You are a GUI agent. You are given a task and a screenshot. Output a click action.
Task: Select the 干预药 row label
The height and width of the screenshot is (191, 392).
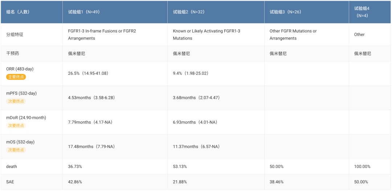click(13, 53)
